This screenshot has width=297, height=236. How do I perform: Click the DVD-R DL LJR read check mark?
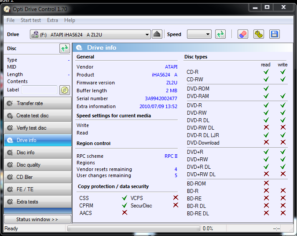[266, 135]
